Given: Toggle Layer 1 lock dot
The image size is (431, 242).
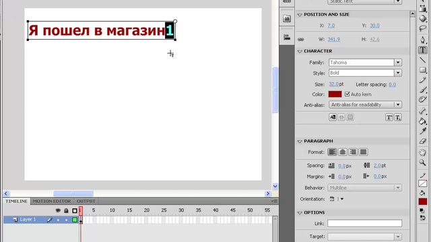Looking at the screenshot, I should [x=66, y=220].
